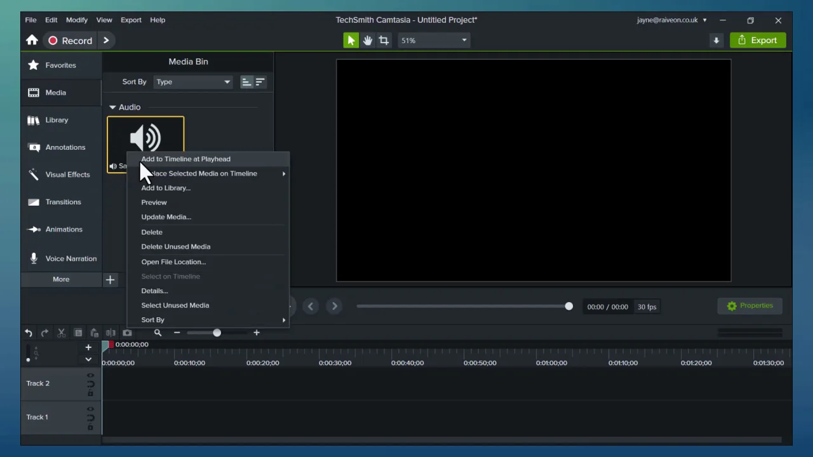This screenshot has width=813, height=457.
Task: Click the Split icon in timeline toolbar
Action: coord(111,333)
